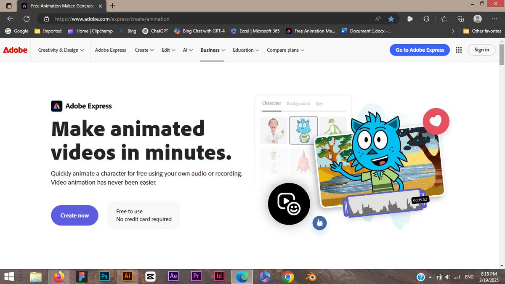505x284 pixels.
Task: Open ChatGPT bookmark
Action: click(x=156, y=31)
